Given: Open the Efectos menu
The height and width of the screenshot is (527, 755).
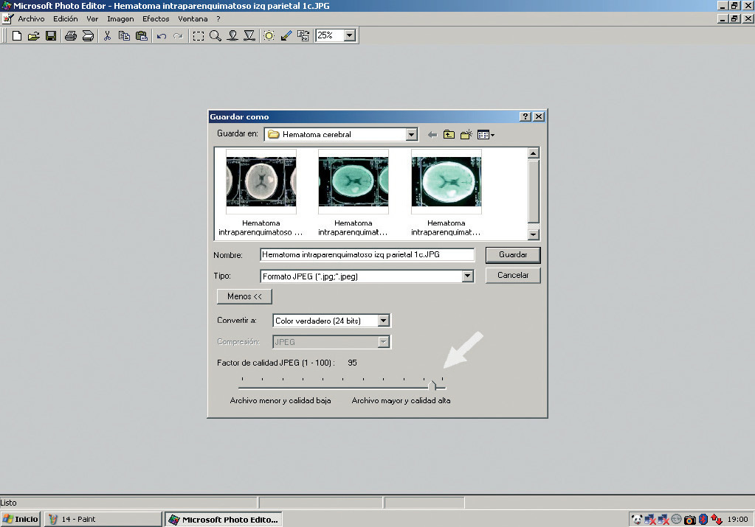Looking at the screenshot, I should 156,18.
